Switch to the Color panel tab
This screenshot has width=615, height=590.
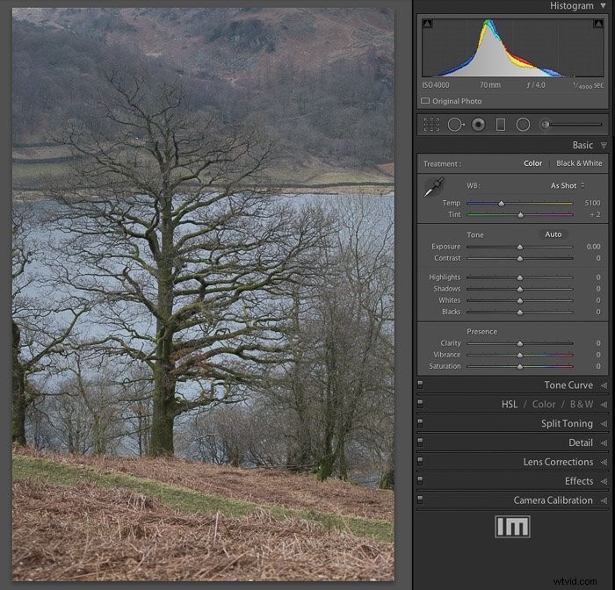pyautogui.click(x=544, y=404)
